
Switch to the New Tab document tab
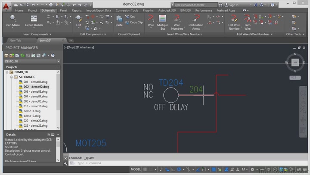[15, 41]
